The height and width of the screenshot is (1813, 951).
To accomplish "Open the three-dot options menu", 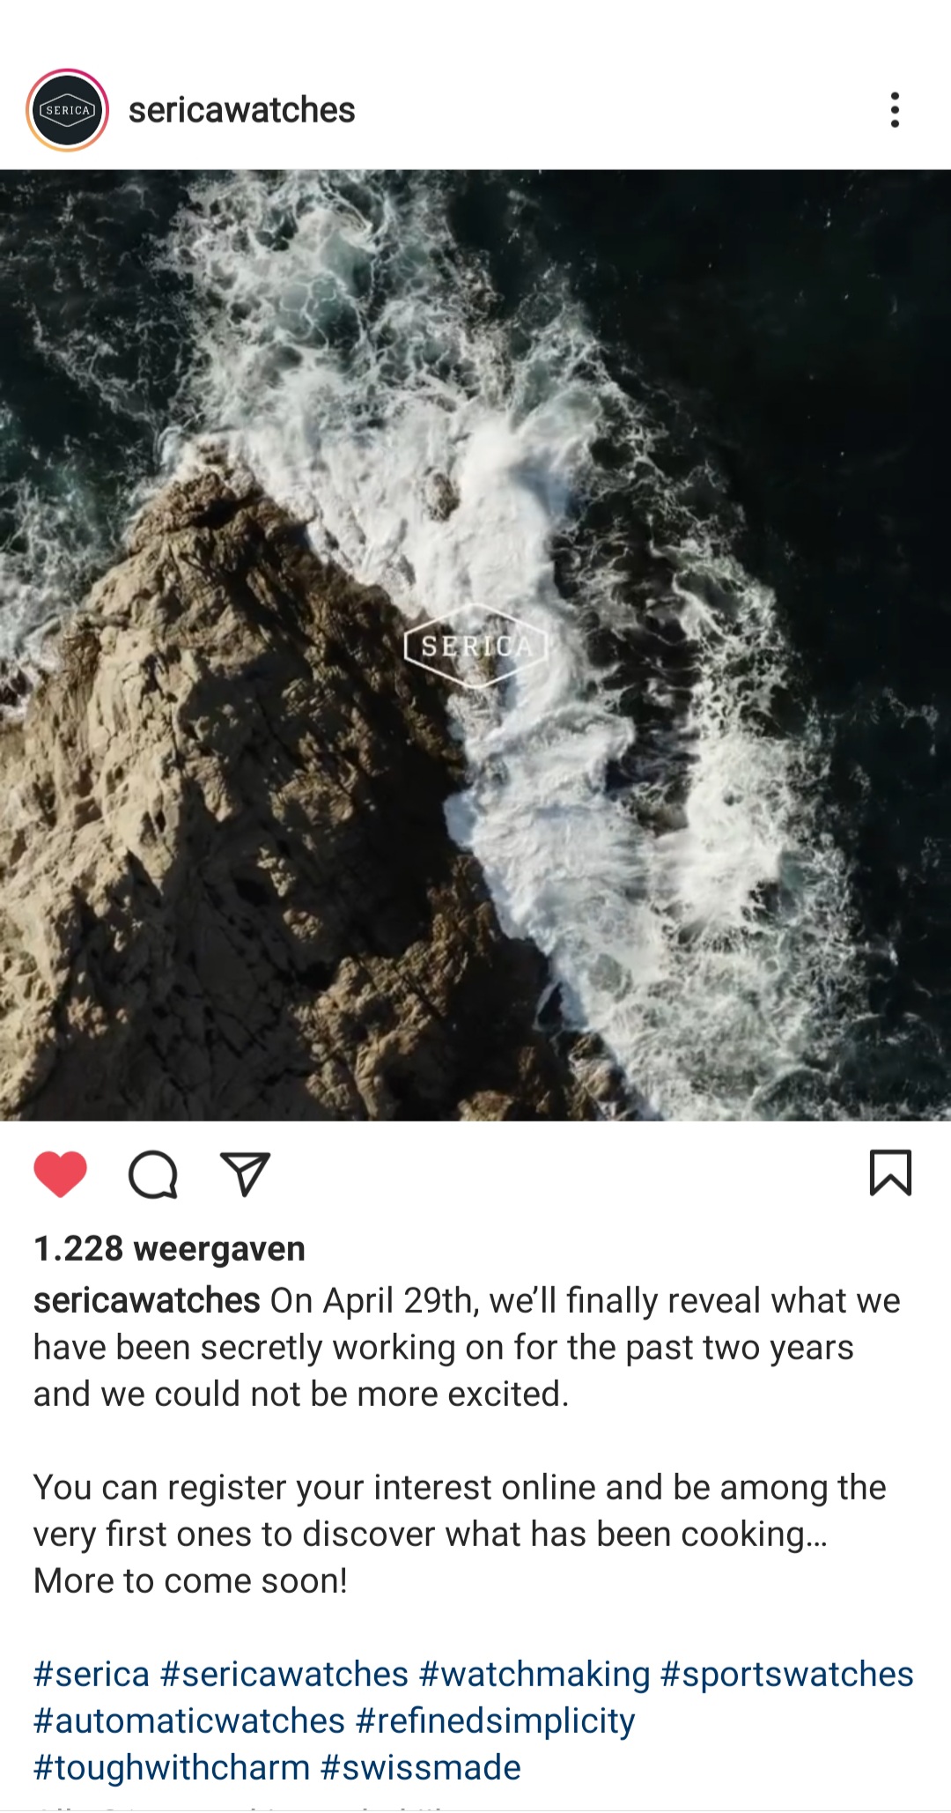I will click(x=895, y=110).
